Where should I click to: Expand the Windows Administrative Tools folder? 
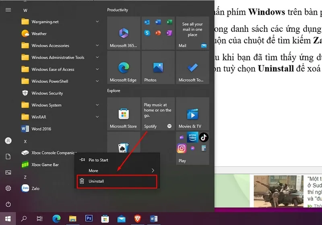(x=97, y=57)
